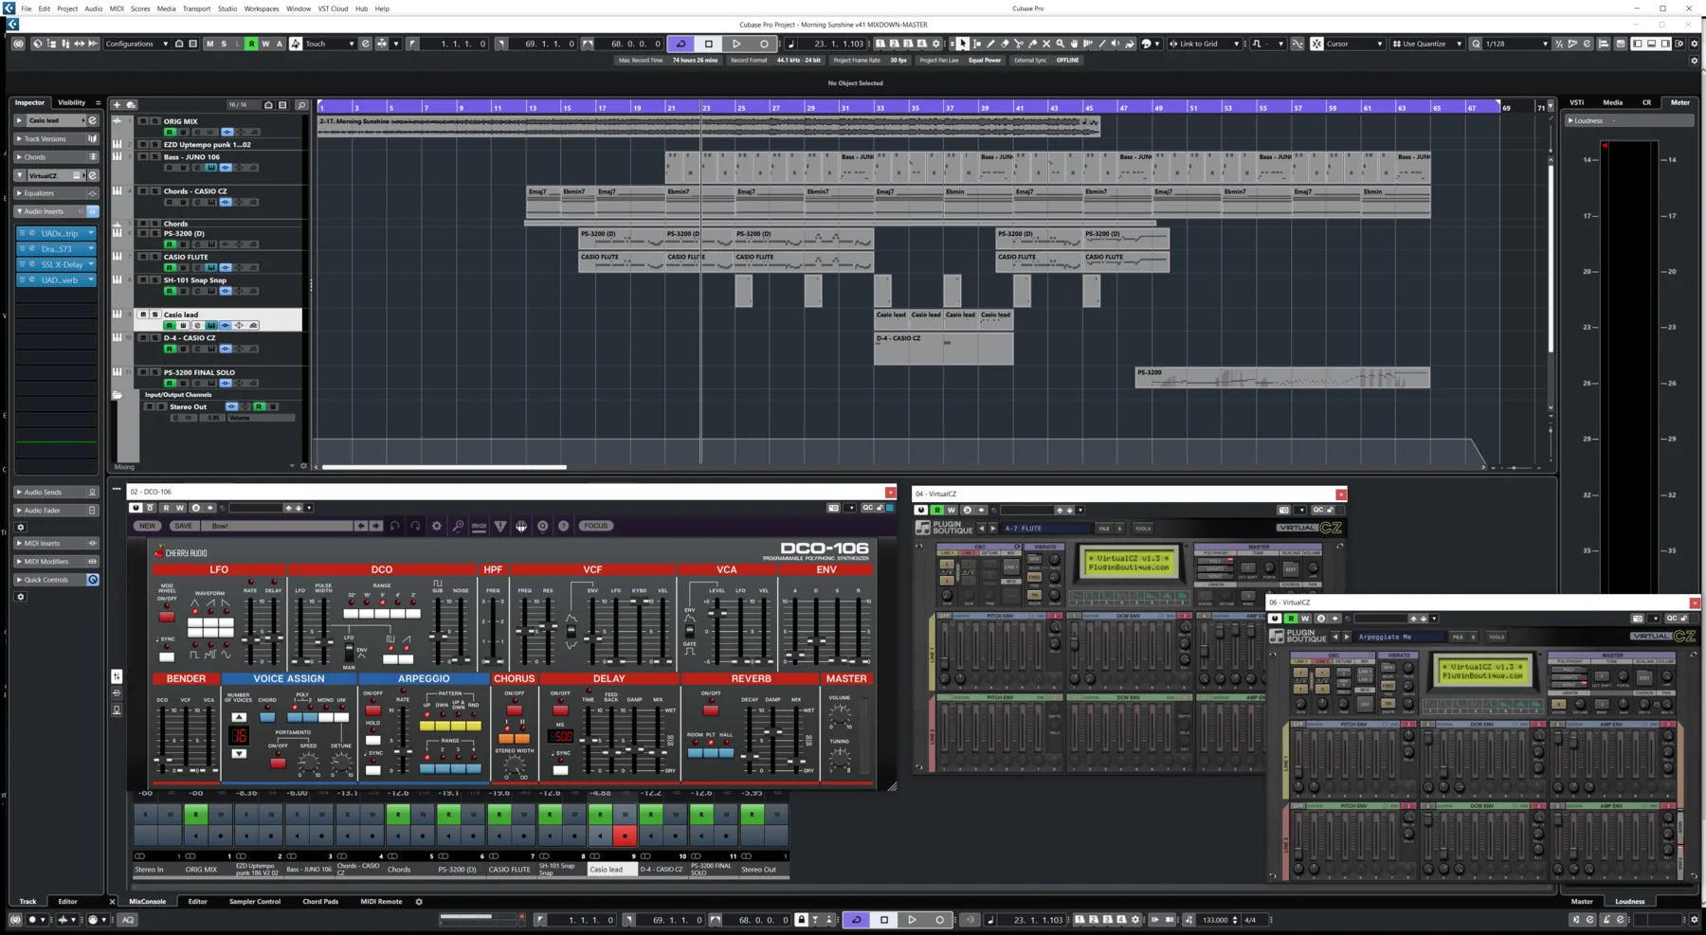Select the Draw pencil tool

click(x=990, y=44)
